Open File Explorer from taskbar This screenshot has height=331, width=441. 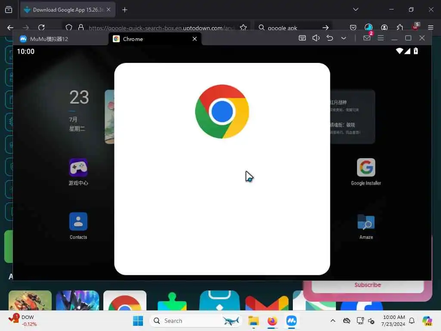click(x=253, y=321)
